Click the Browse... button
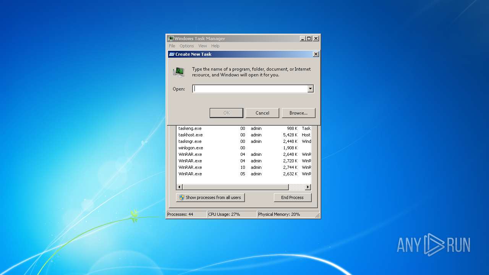The height and width of the screenshot is (275, 489). [298, 113]
